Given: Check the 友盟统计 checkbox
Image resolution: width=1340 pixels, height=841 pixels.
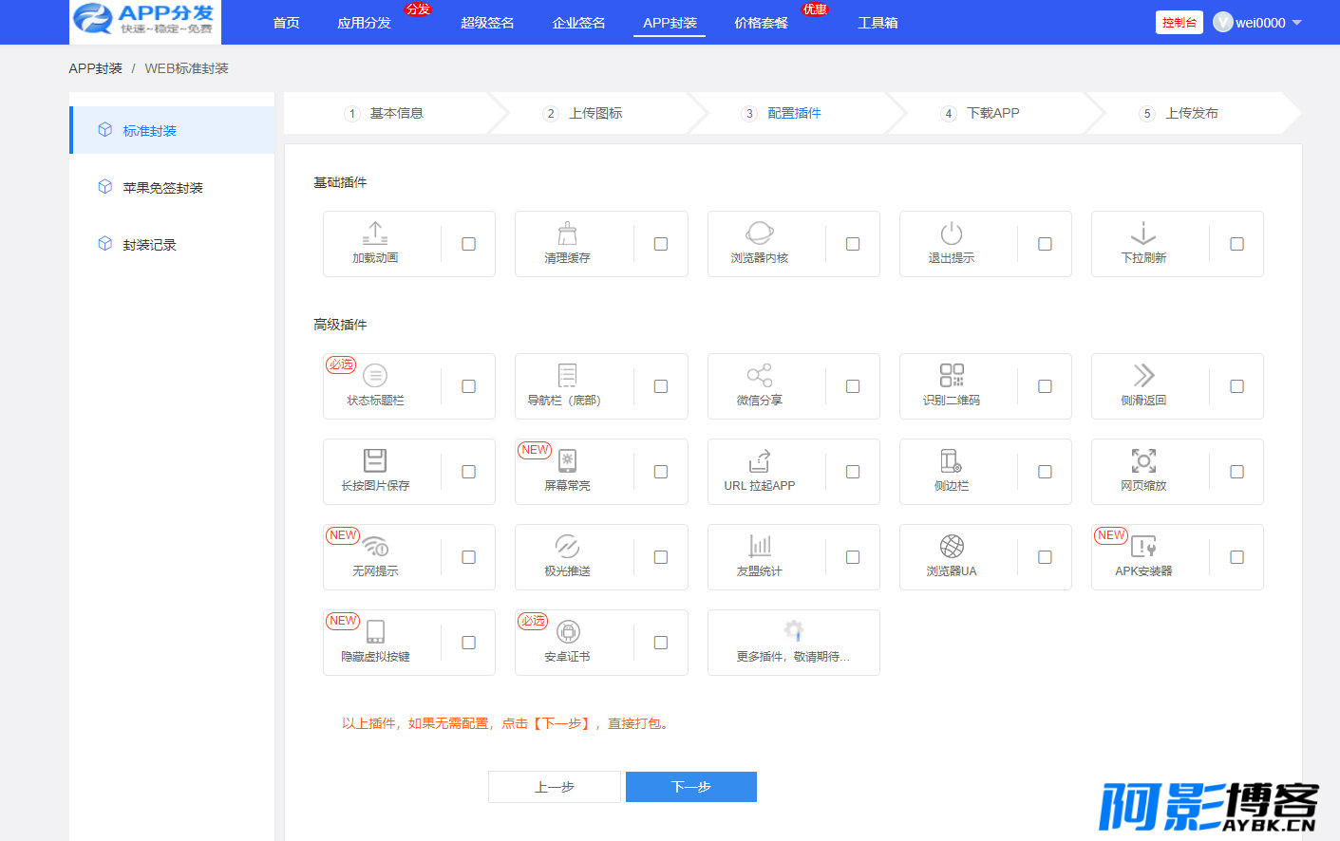Looking at the screenshot, I should [853, 557].
